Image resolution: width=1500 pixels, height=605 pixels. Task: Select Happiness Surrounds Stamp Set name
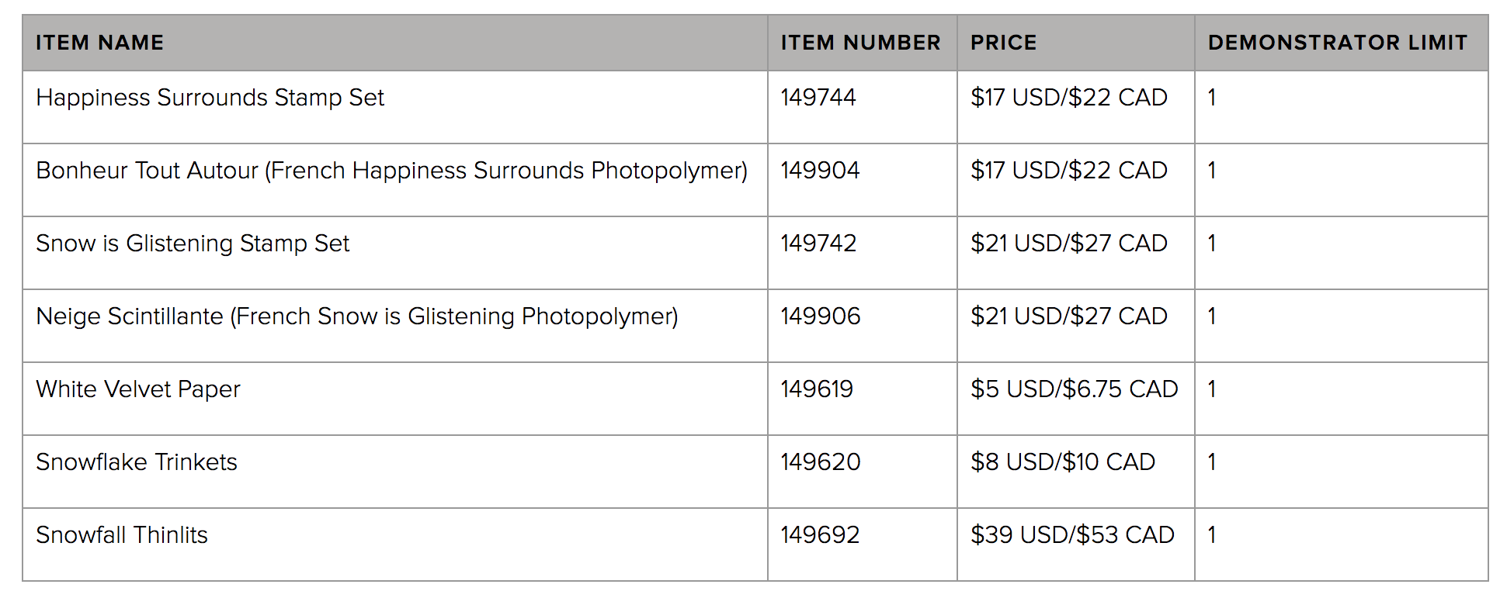(210, 98)
